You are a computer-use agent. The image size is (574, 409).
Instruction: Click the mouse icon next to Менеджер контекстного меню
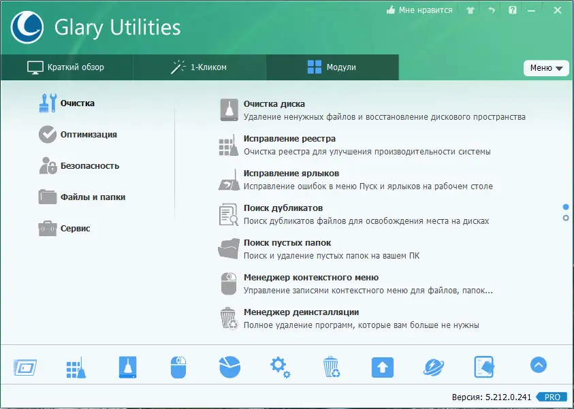click(229, 284)
